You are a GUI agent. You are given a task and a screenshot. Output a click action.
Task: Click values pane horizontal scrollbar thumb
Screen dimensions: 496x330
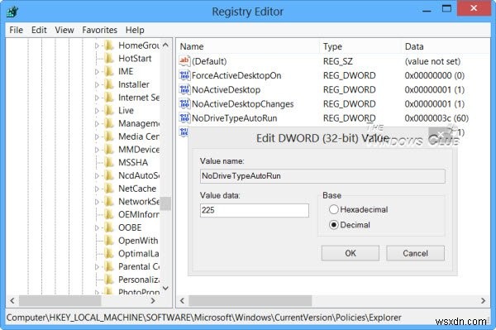point(250,300)
